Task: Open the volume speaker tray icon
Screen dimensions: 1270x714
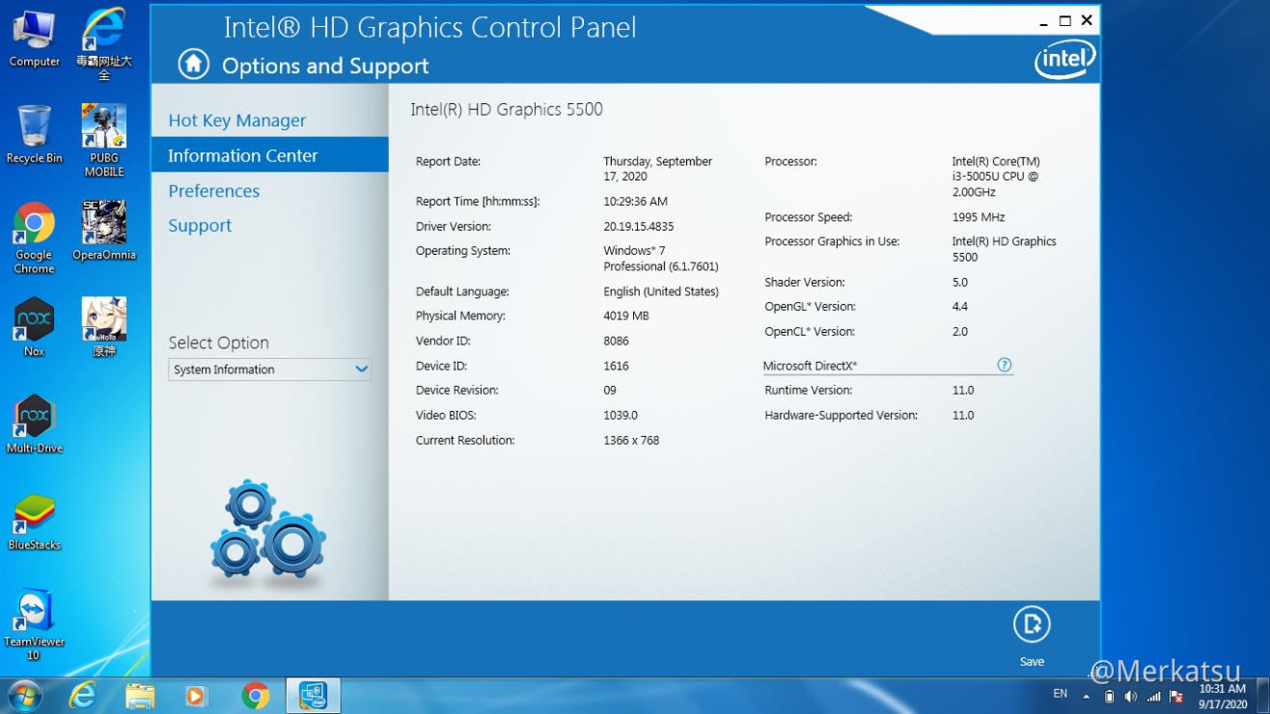Action: click(x=1131, y=696)
